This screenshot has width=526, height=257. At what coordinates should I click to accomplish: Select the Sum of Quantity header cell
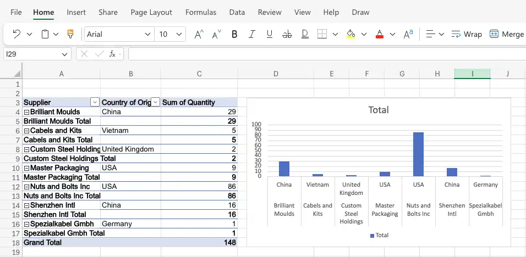[199, 102]
